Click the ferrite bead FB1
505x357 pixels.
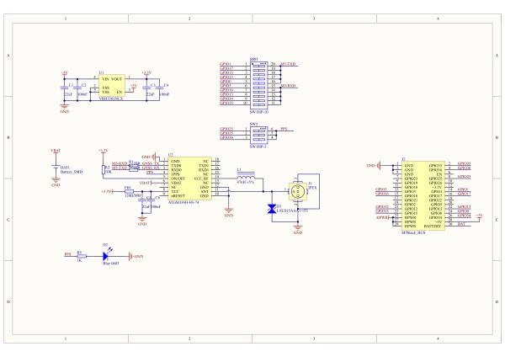[127, 191]
